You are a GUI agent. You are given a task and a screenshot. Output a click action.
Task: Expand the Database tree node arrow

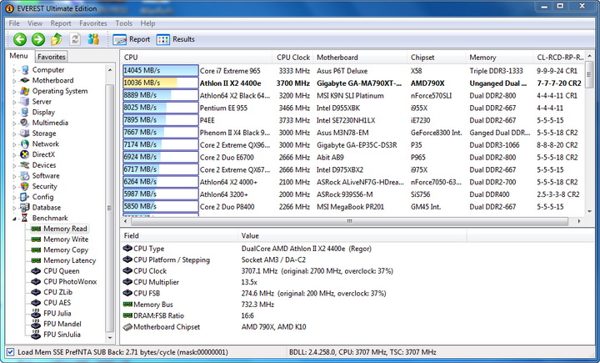click(x=14, y=208)
